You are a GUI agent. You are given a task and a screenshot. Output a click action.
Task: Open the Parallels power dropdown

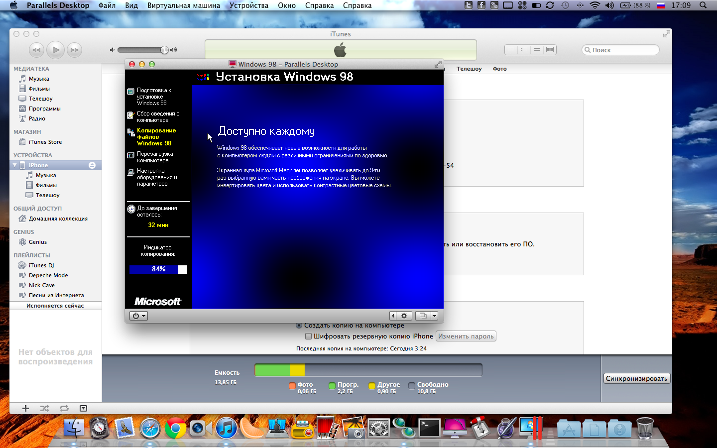pos(138,316)
